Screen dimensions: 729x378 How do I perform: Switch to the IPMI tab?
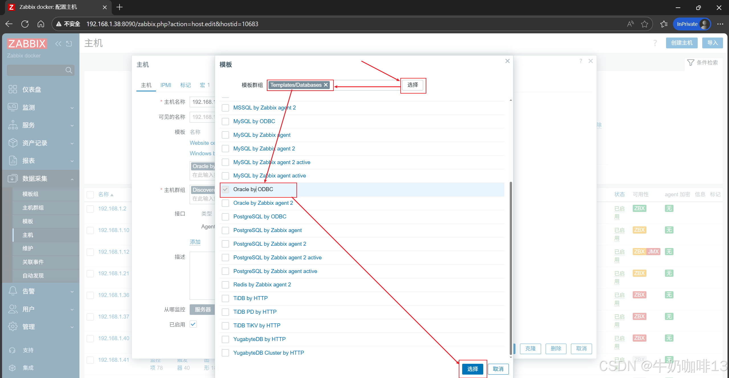pyautogui.click(x=165, y=85)
